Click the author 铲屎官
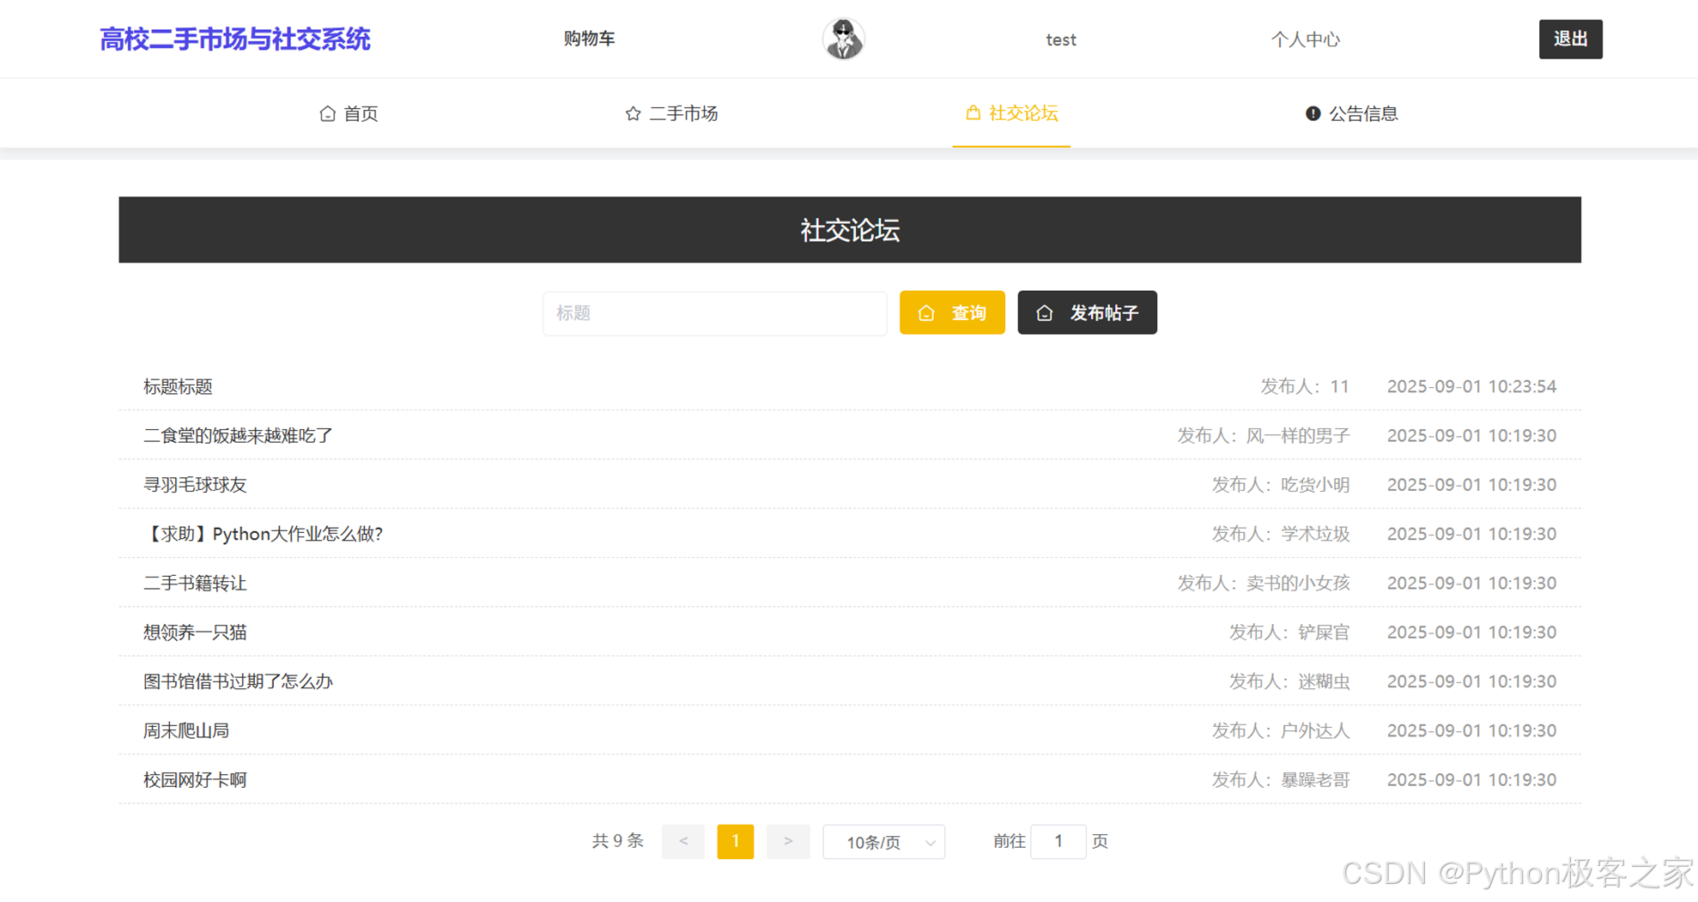The height and width of the screenshot is (902, 1698). pyautogui.click(x=1324, y=632)
